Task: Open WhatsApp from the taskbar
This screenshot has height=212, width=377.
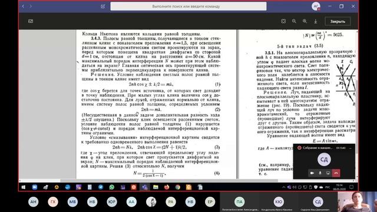Action: click(111, 187)
